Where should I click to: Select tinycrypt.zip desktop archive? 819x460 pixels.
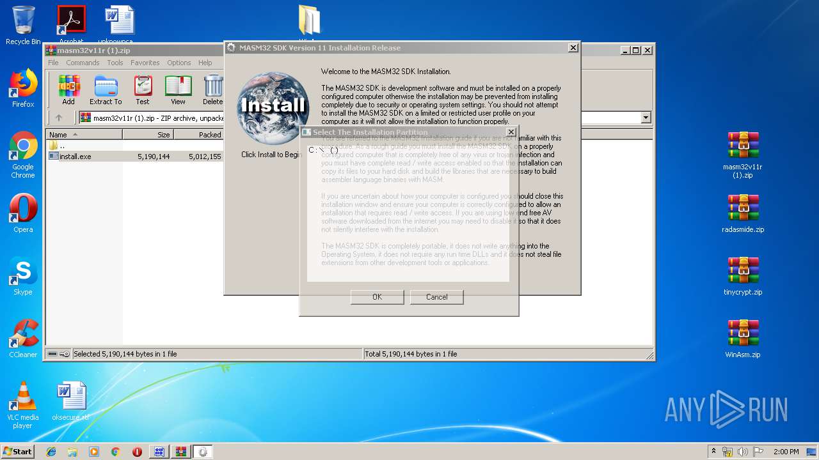743,276
